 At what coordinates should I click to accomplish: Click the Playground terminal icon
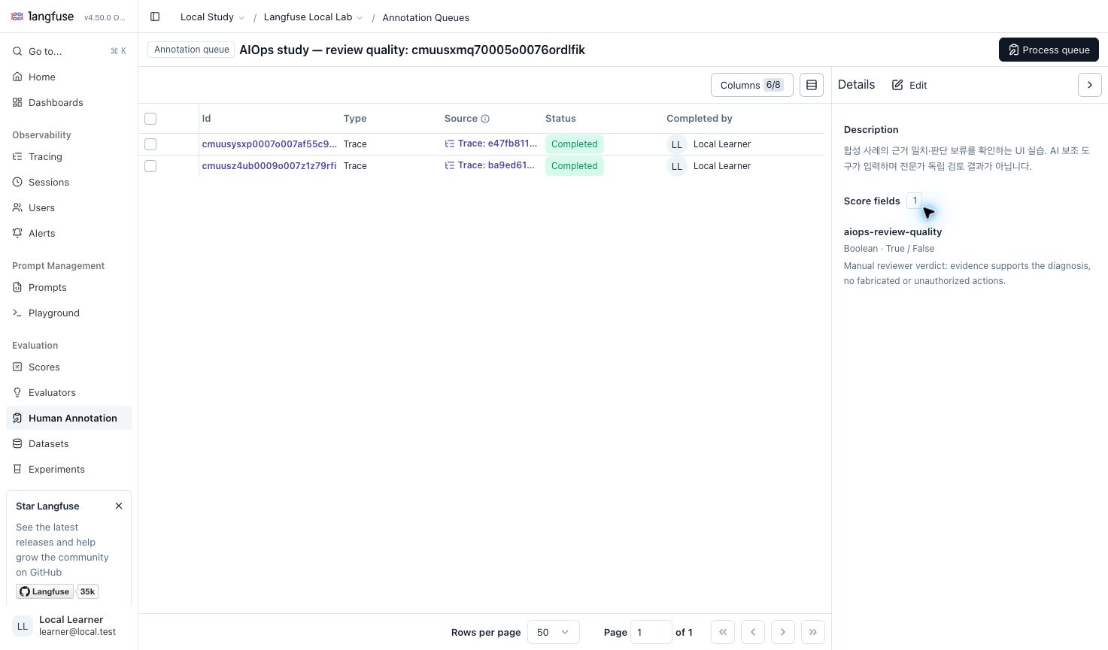coord(17,313)
